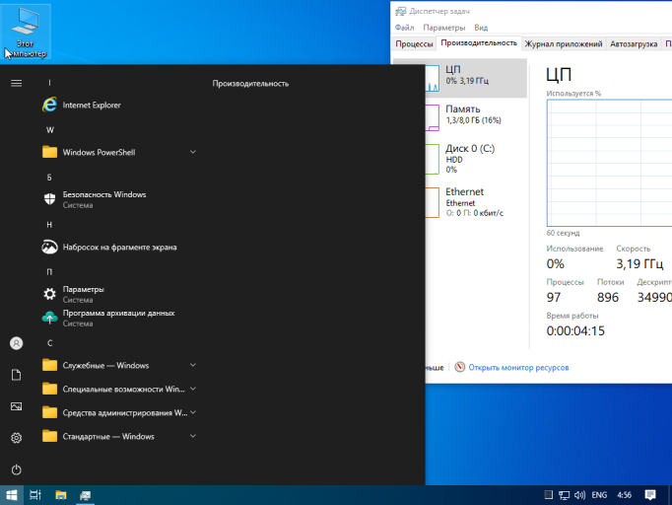Image resolution: width=672 pixels, height=505 pixels.
Task: Switch to Производительность tab
Action: 479,43
